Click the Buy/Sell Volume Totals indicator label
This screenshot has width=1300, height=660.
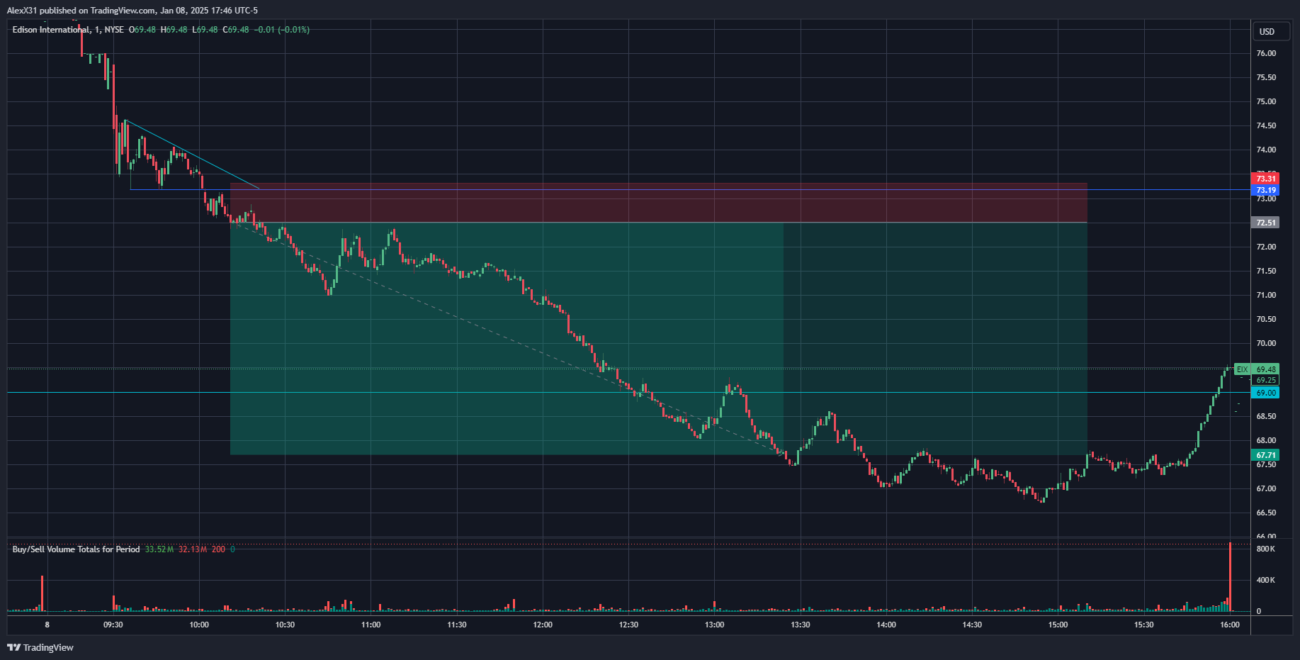click(76, 549)
